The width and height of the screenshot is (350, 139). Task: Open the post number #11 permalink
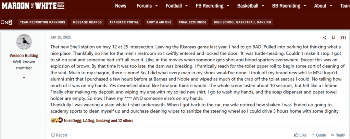343,38
